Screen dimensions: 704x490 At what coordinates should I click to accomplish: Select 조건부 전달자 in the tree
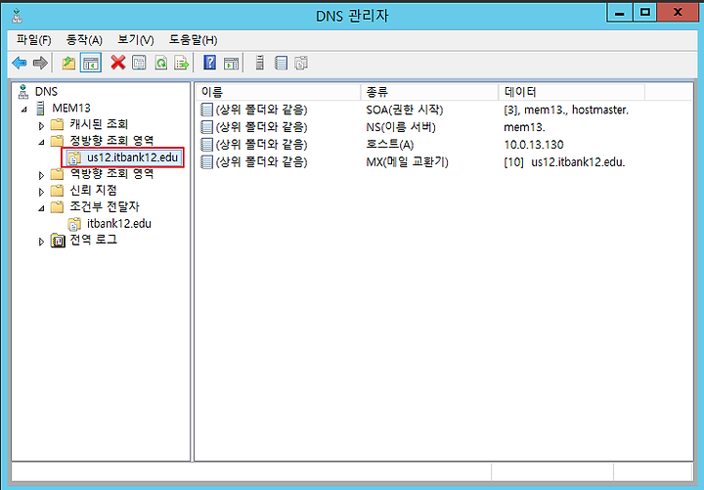click(105, 206)
